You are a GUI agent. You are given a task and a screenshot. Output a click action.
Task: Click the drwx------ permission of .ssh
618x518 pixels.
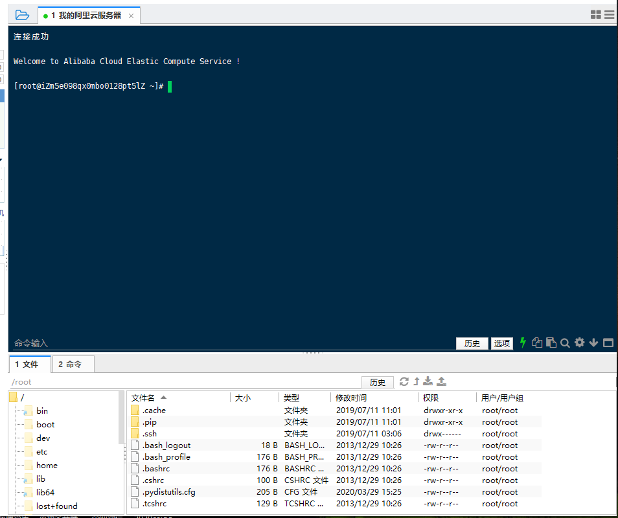442,434
